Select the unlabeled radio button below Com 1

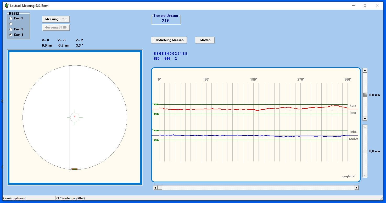click(x=11, y=24)
